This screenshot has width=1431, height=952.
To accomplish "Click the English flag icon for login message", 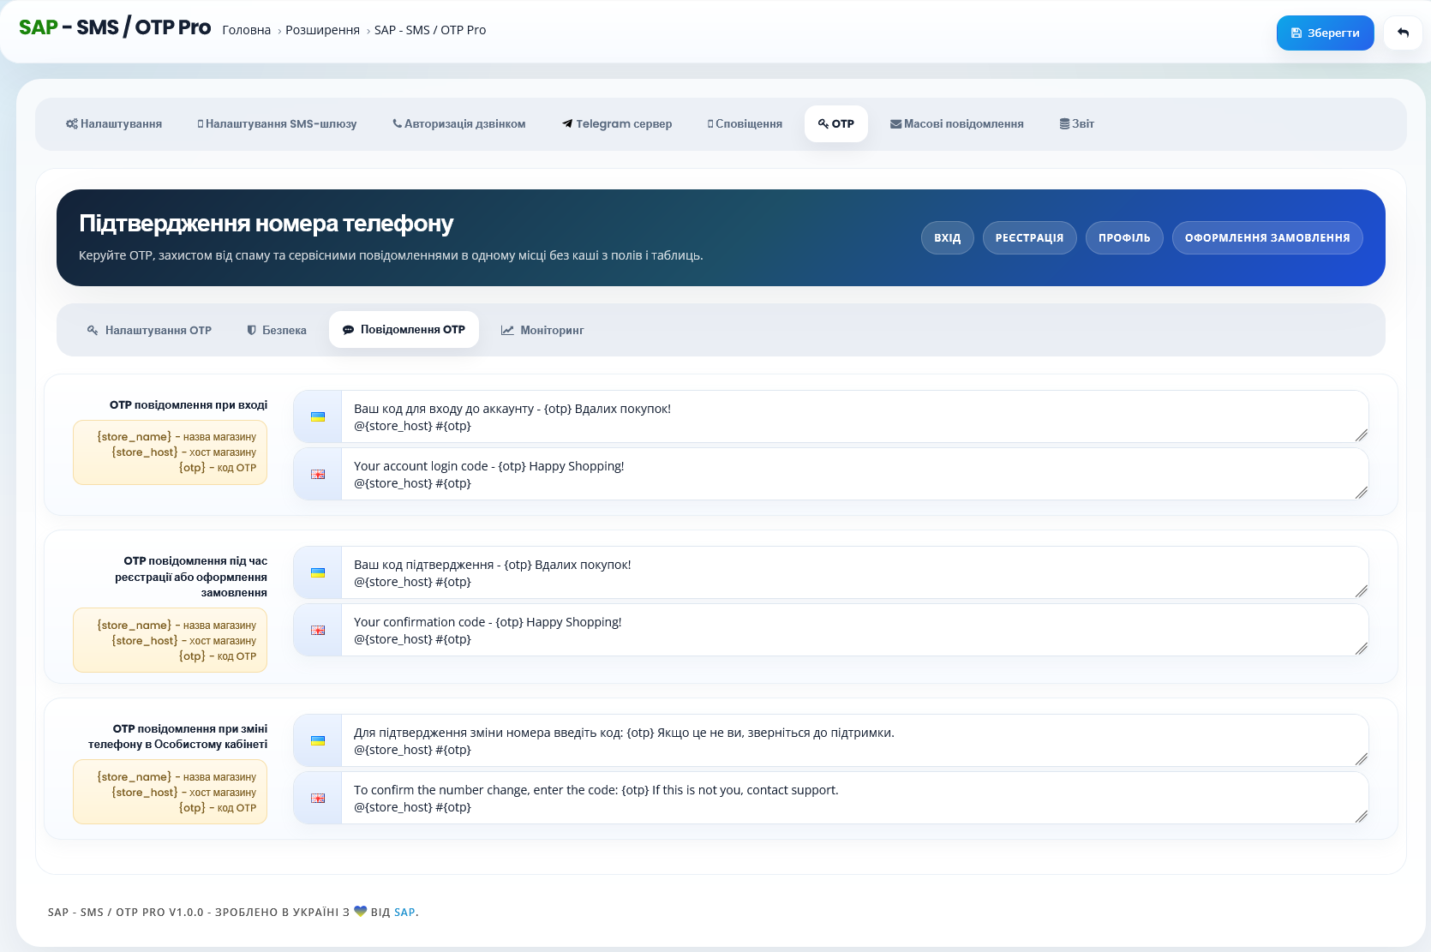I will pos(318,475).
